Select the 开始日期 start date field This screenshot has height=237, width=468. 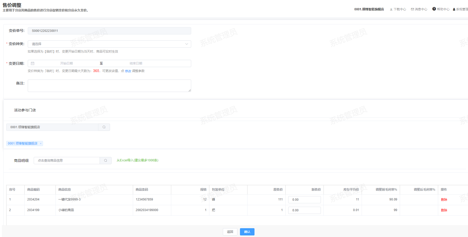pyautogui.click(x=66, y=63)
